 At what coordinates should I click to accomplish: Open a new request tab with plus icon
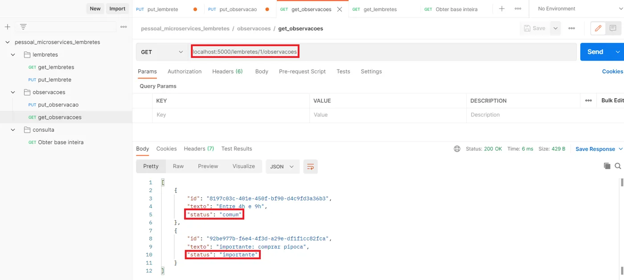point(502,8)
